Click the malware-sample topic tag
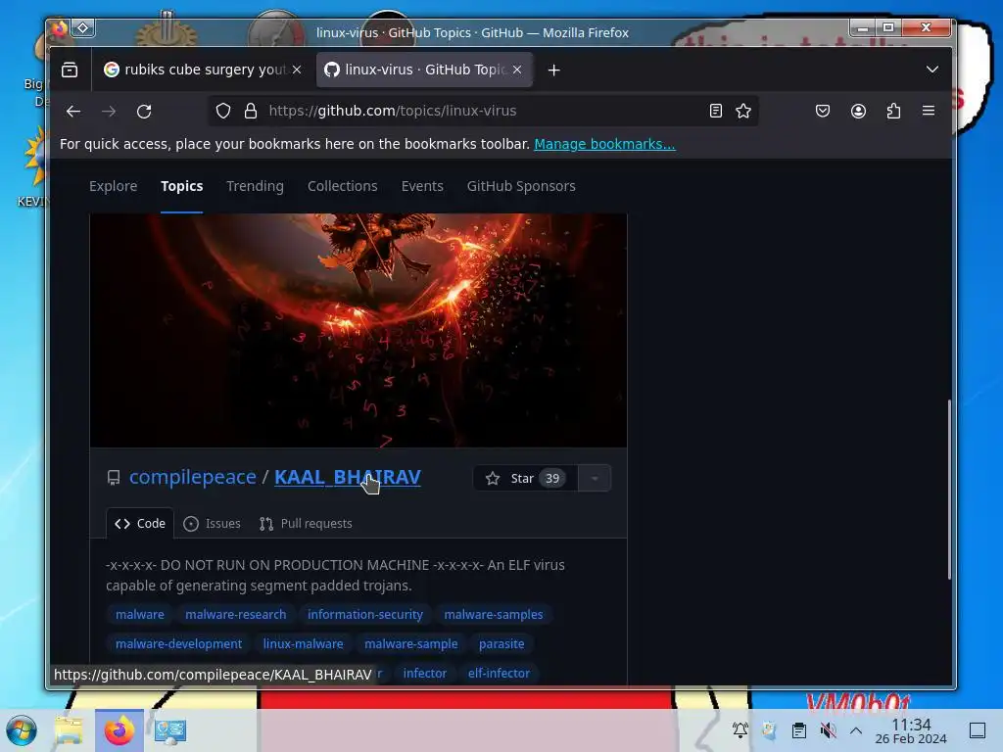The width and height of the screenshot is (1003, 752). [411, 644]
